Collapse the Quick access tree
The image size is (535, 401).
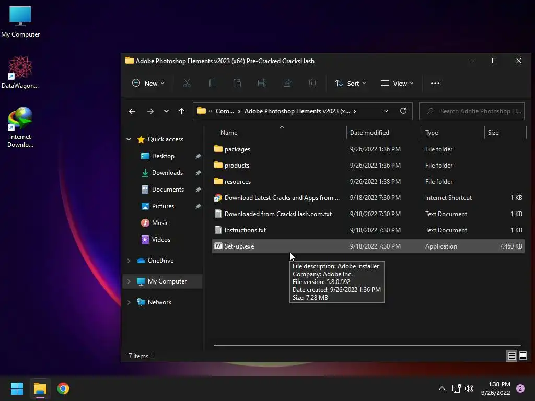tap(129, 139)
